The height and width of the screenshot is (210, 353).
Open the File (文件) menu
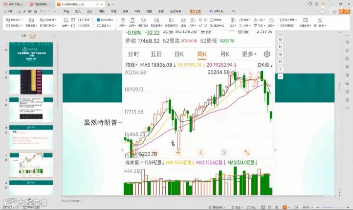(x=8, y=11)
